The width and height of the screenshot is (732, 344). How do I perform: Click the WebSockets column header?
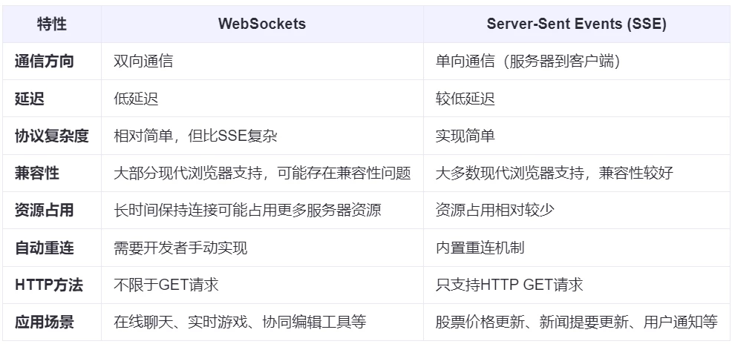coord(261,24)
